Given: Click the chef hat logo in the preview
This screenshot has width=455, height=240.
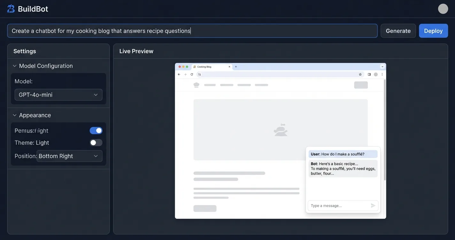Looking at the screenshot, I should (196, 85).
